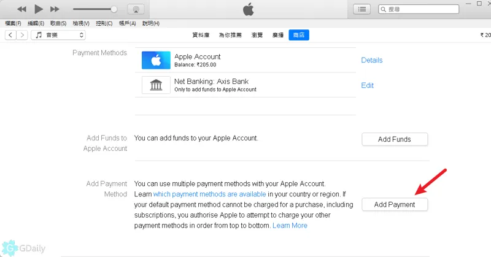Adjust the volume slider knob
491x257 pixels.
(x=114, y=9)
